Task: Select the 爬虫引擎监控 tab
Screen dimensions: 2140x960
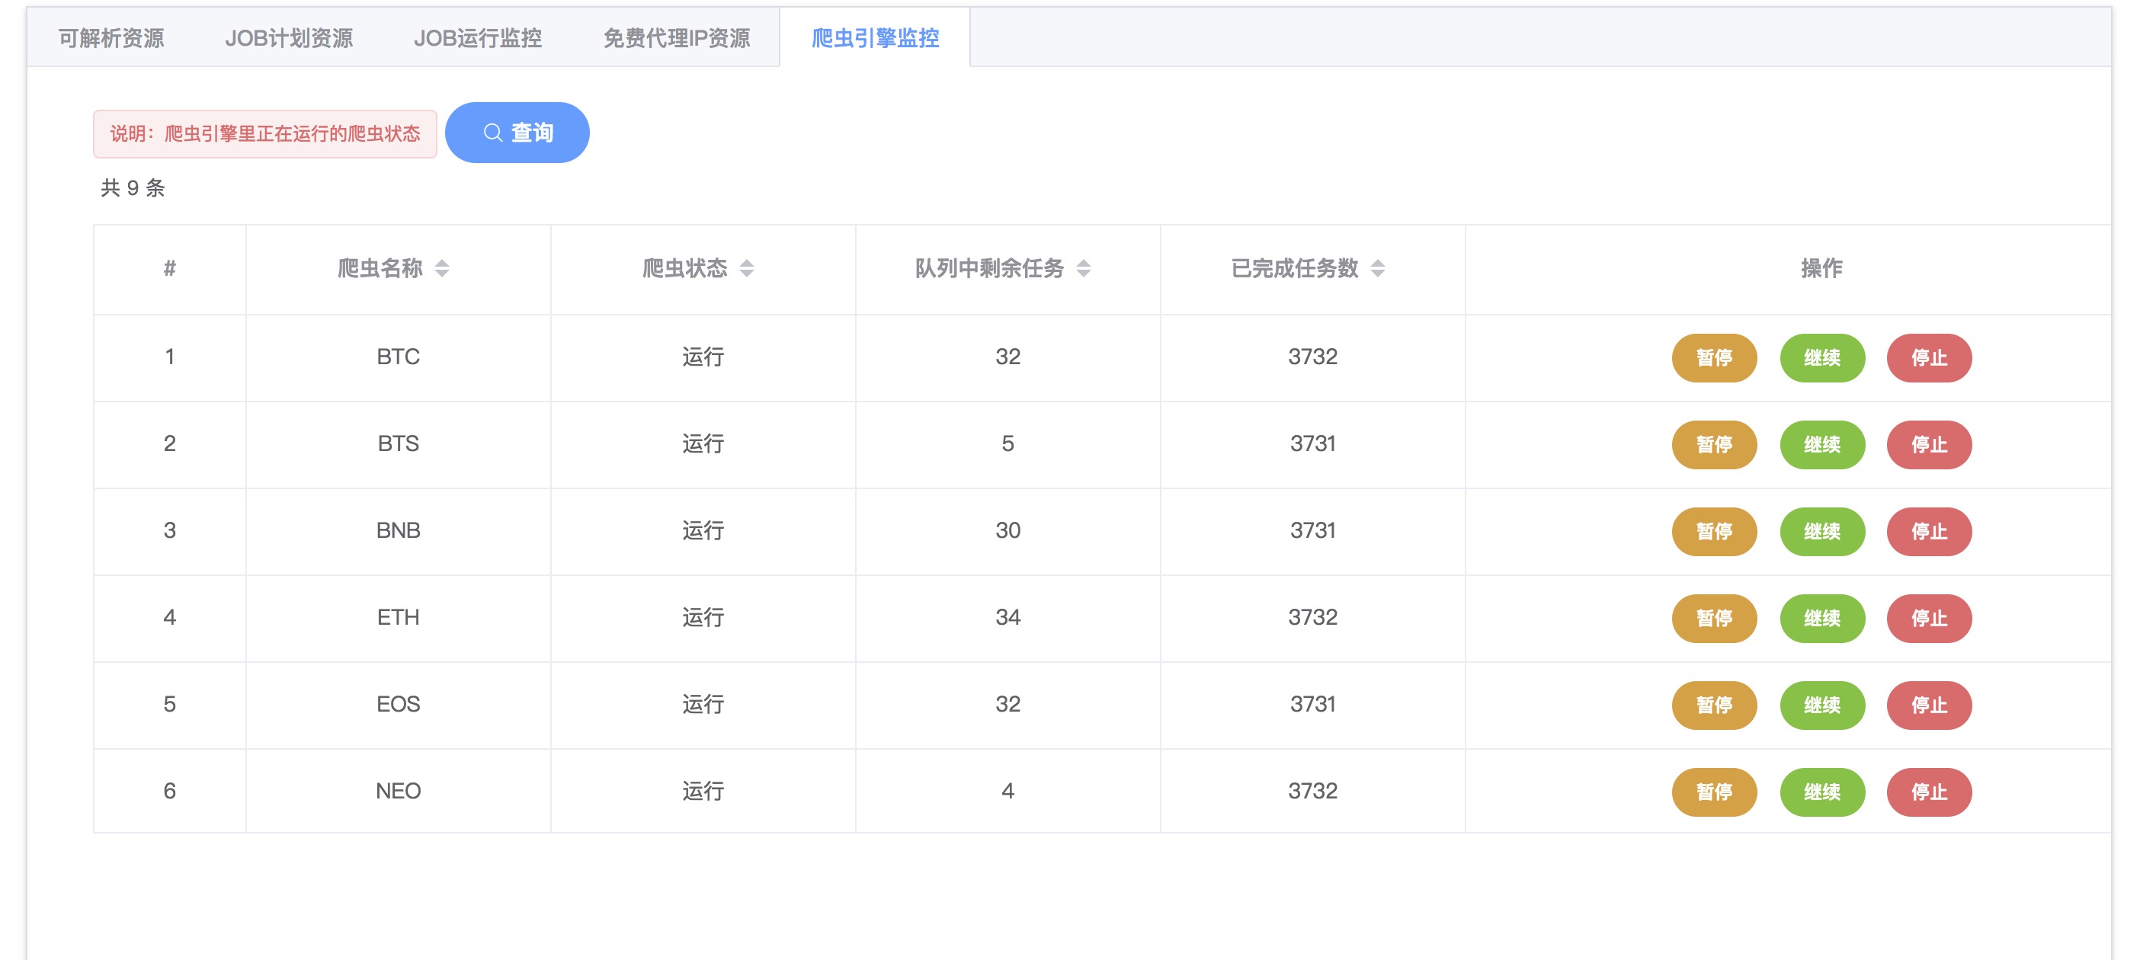Action: click(x=875, y=38)
